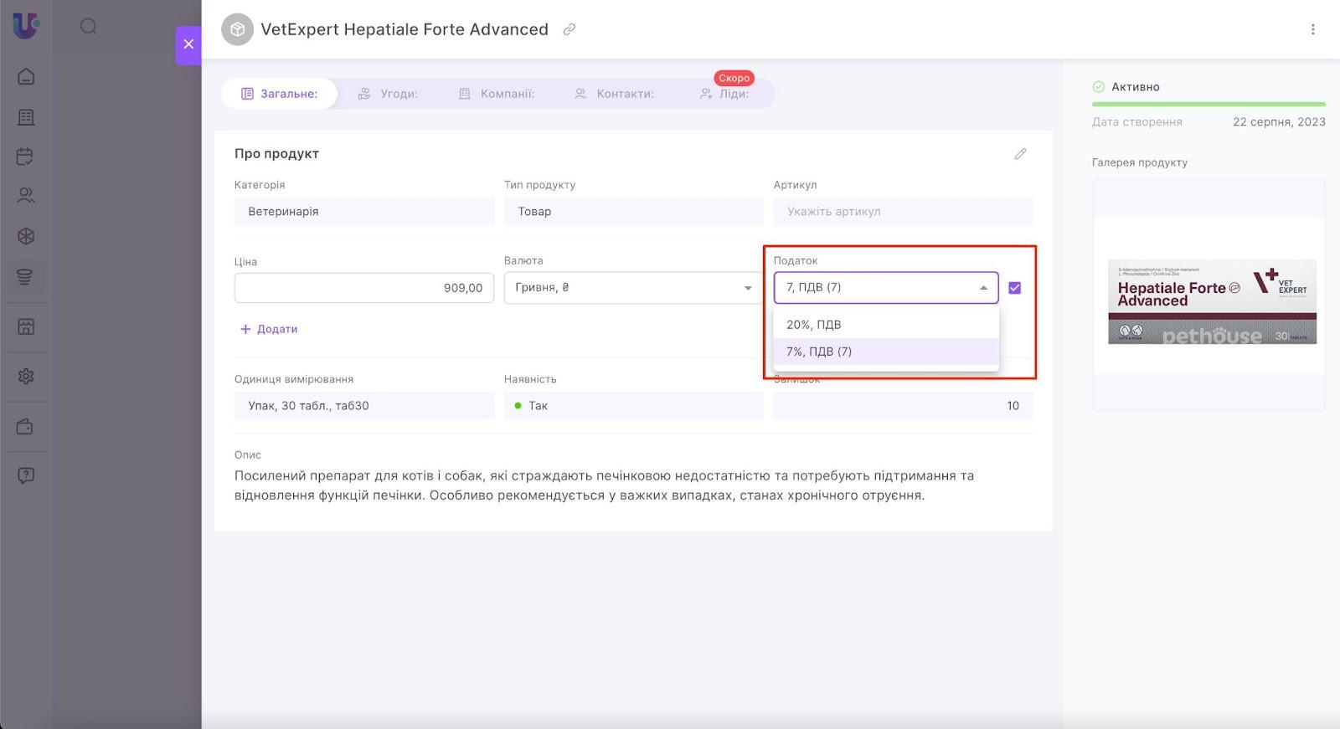Image resolution: width=1340 pixels, height=729 pixels.
Task: Click the Ціна price input field
Action: (364, 288)
